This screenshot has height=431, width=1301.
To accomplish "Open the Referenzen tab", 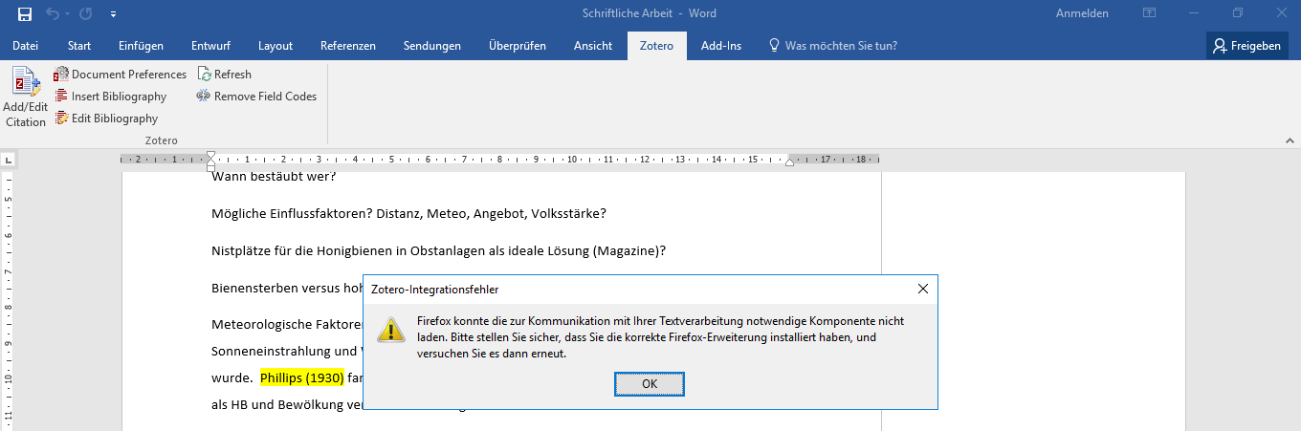I will (x=348, y=45).
